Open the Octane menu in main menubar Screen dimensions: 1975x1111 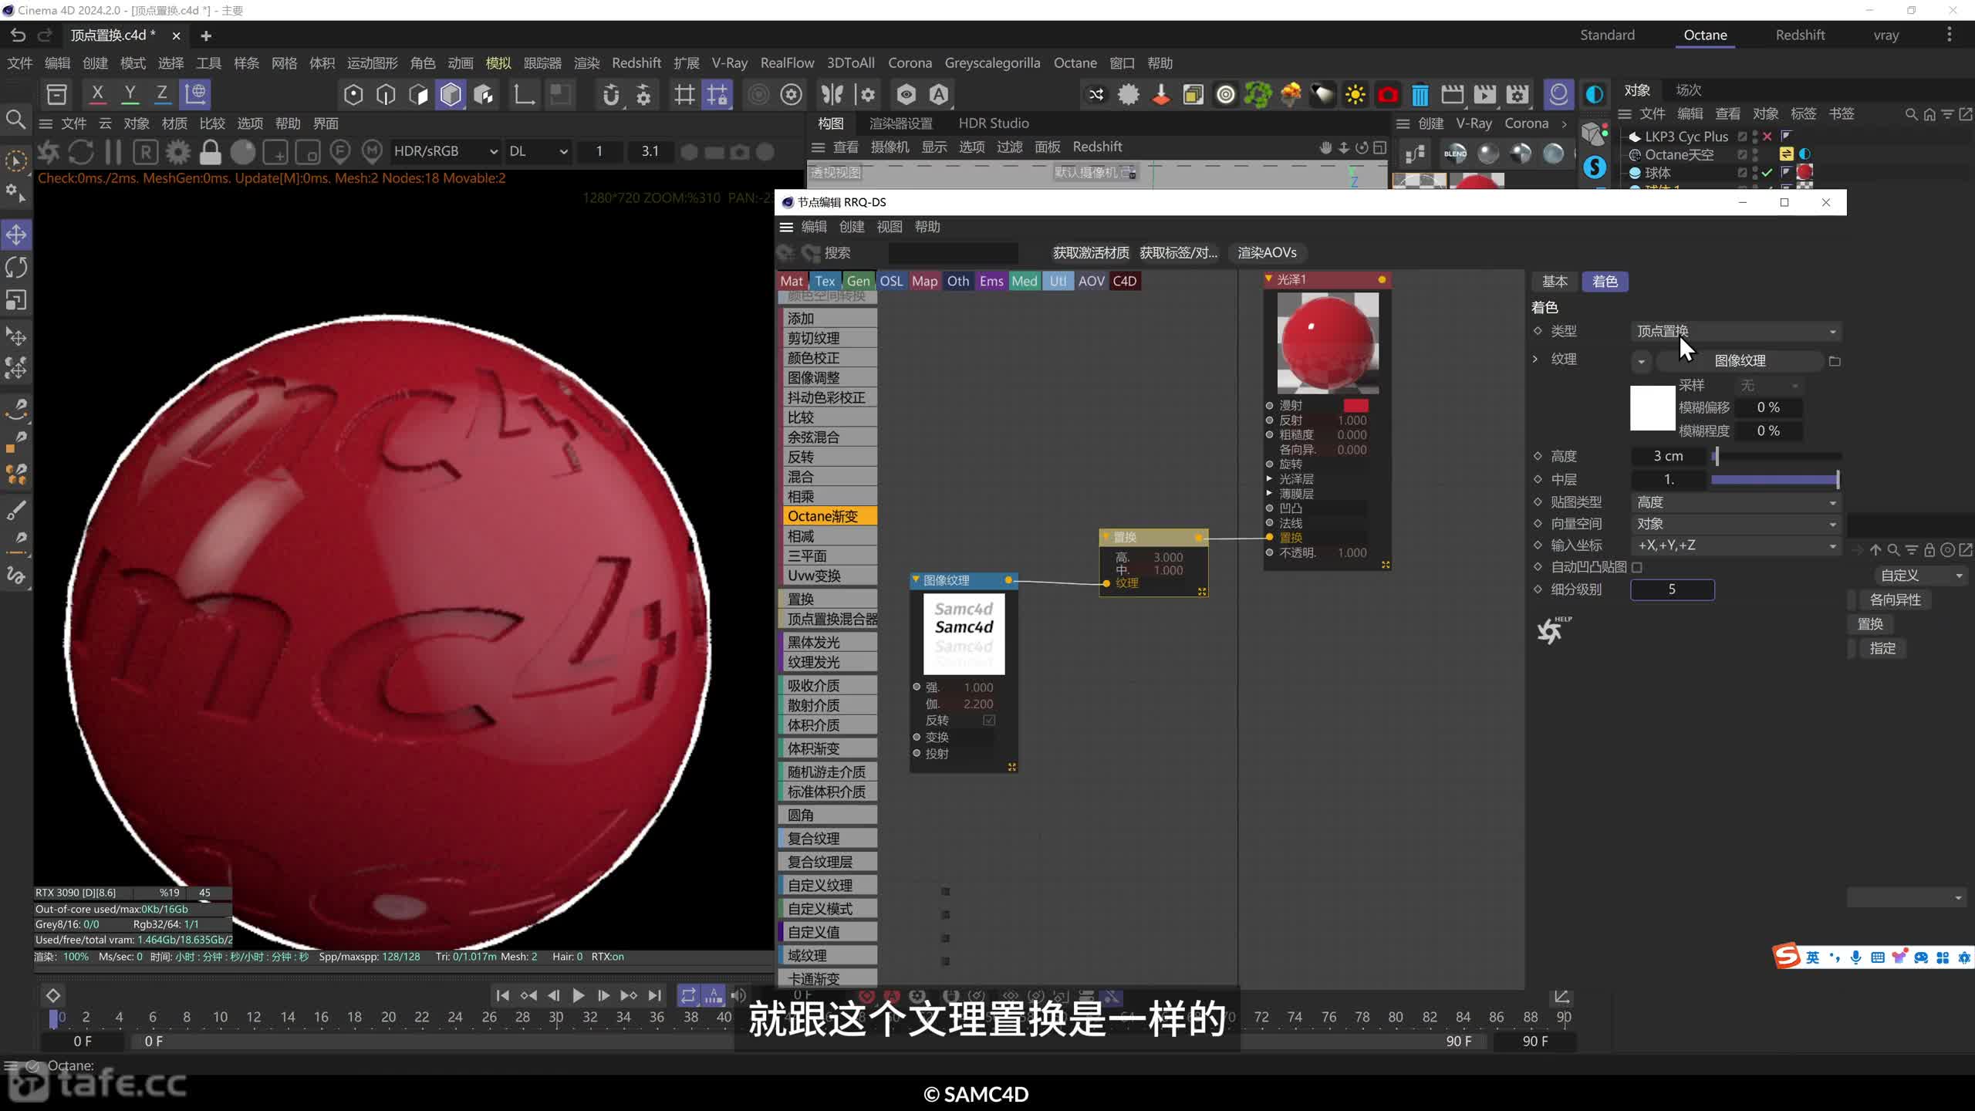point(1075,63)
